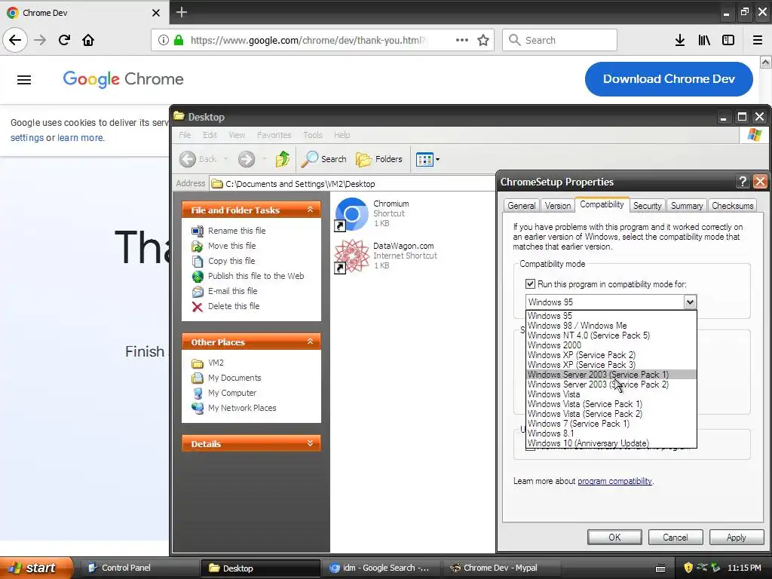Open My Network Places link
The height and width of the screenshot is (579, 772).
click(242, 408)
